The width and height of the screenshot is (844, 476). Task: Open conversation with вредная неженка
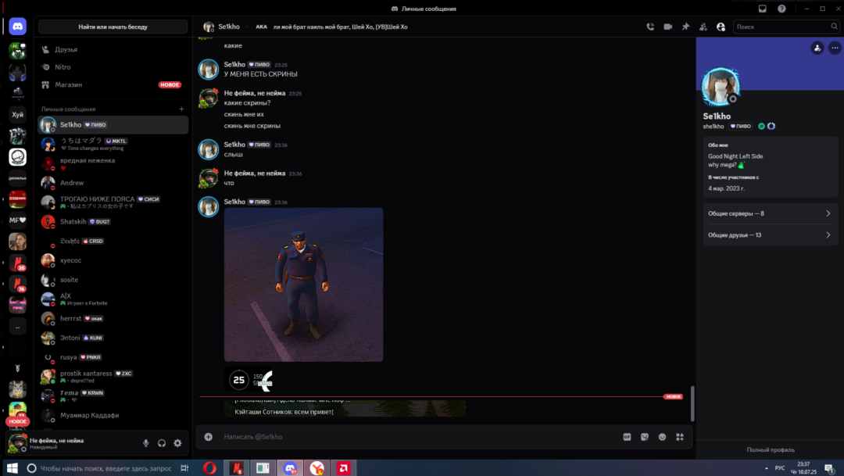pyautogui.click(x=113, y=163)
